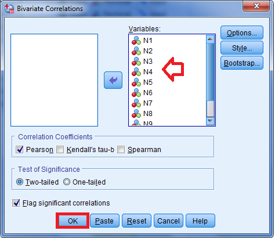Select the N7 variable icon
Viewport: 275px width, 238px height.
click(136, 103)
